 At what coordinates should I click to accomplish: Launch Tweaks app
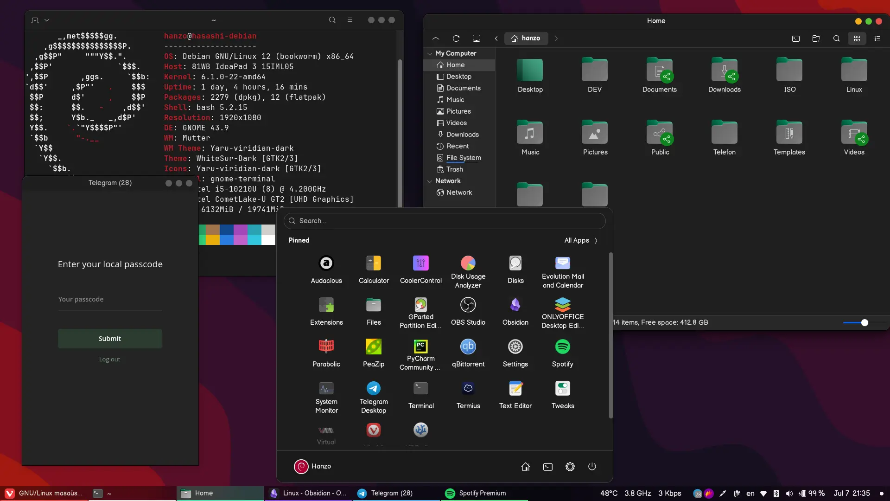(563, 394)
